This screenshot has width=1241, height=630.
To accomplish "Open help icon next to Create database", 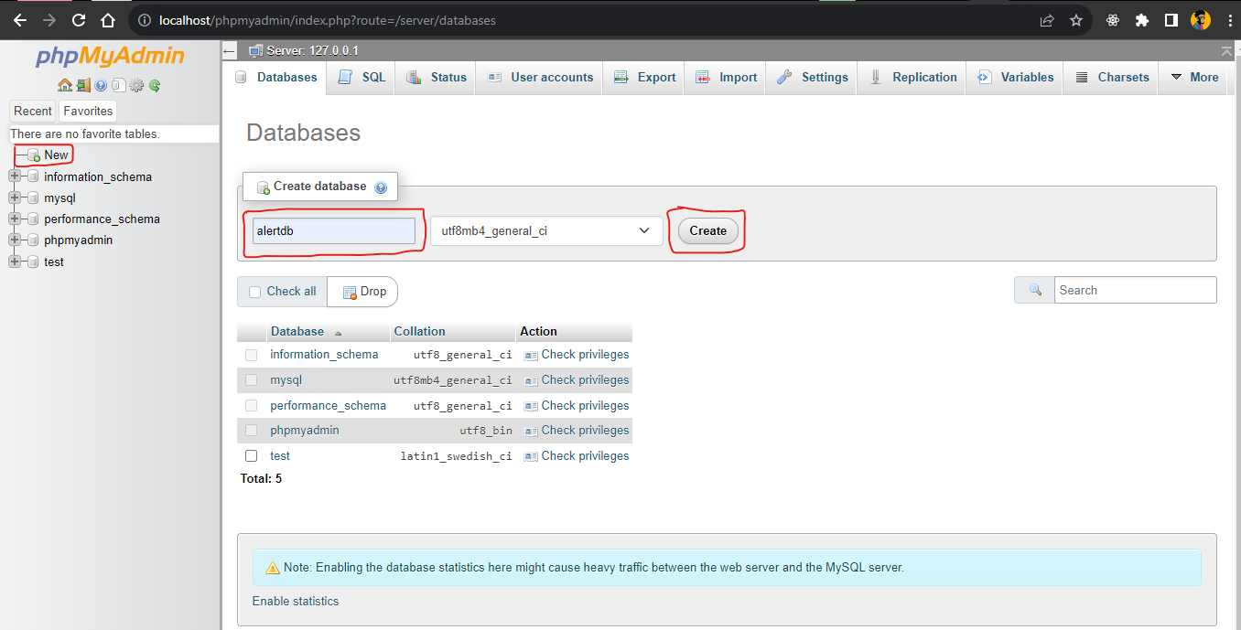I will point(381,187).
